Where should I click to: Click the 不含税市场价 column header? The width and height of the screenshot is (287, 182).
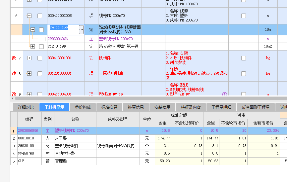tap(233, 123)
